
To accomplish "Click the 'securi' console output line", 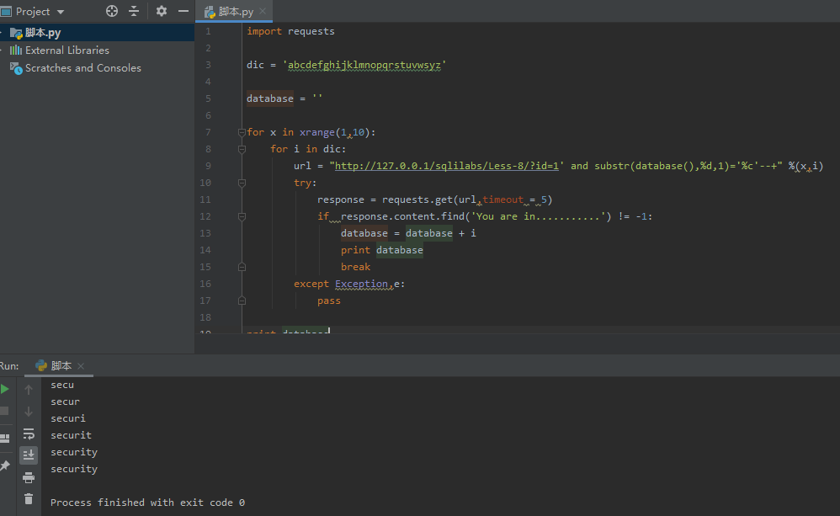I will pos(68,418).
